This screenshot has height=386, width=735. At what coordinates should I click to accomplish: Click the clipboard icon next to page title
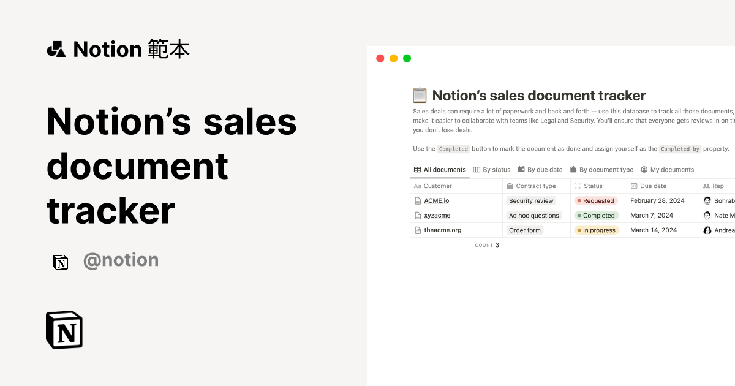(420, 96)
